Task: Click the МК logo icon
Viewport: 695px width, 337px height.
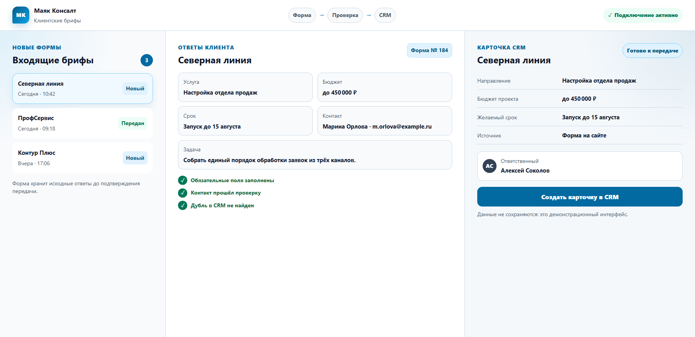Action: (x=21, y=15)
